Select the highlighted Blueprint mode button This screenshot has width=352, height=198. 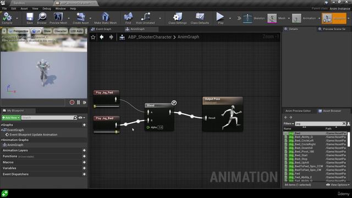tap(334, 18)
